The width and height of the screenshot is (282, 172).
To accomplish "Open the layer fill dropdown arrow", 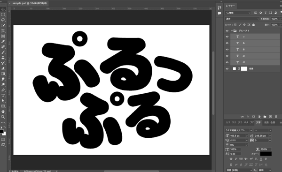I will pyautogui.click(x=280, y=25).
